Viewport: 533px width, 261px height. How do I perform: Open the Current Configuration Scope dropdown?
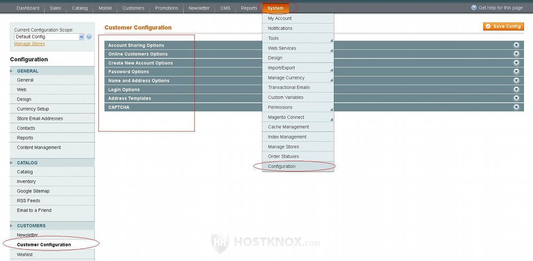pyautogui.click(x=49, y=37)
